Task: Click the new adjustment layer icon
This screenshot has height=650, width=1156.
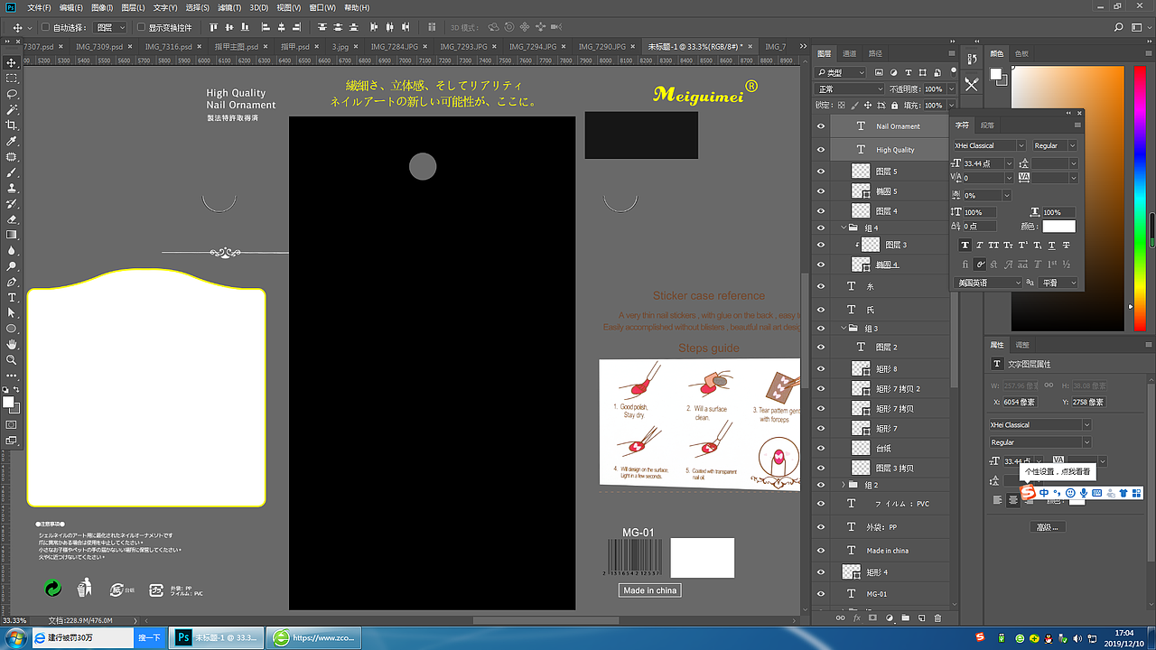Action: [x=889, y=618]
